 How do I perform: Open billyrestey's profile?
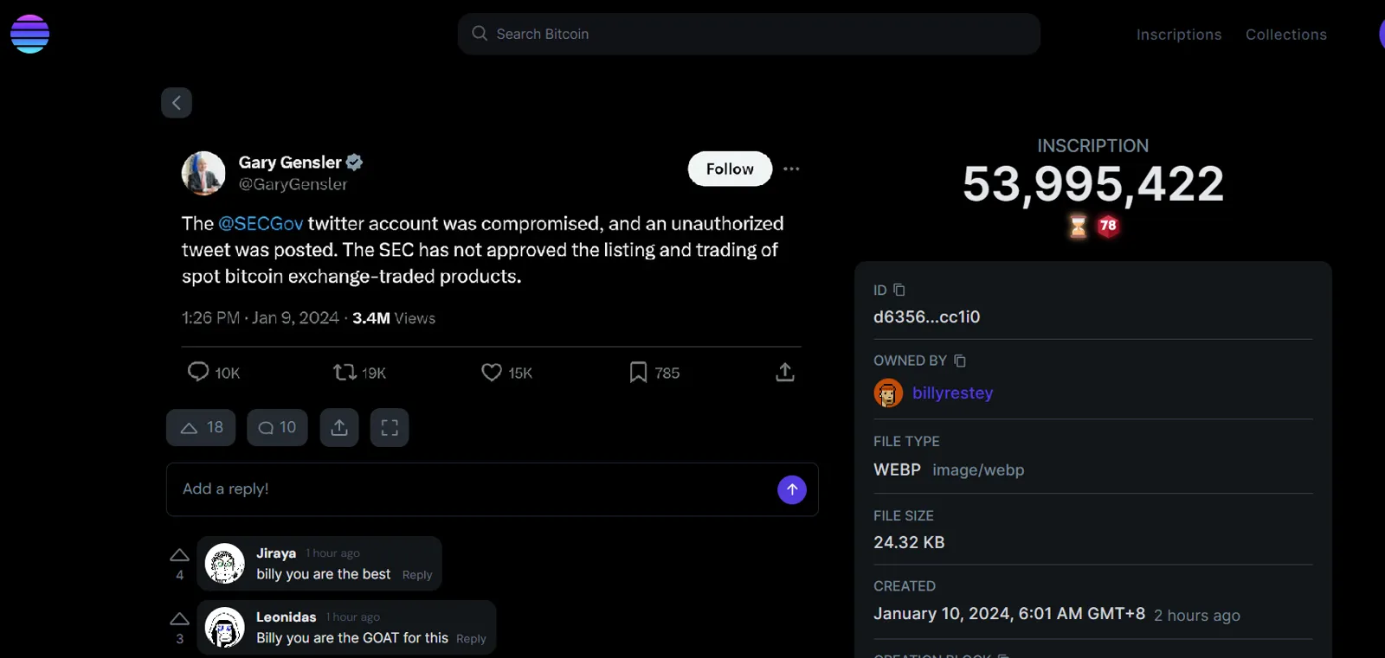coord(952,393)
